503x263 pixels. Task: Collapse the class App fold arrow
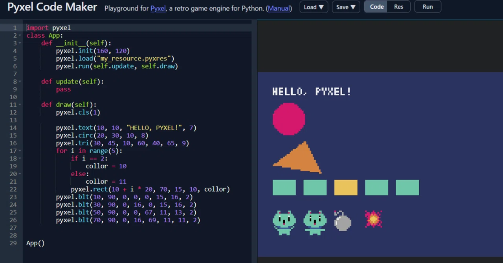(20, 35)
